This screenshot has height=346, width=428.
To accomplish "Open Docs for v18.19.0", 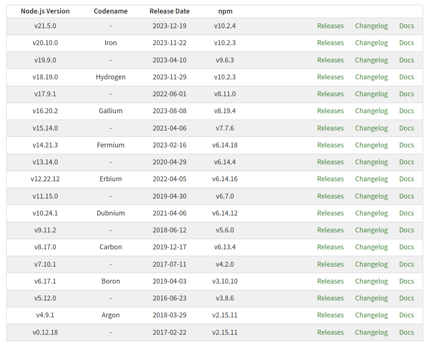I will [407, 77].
